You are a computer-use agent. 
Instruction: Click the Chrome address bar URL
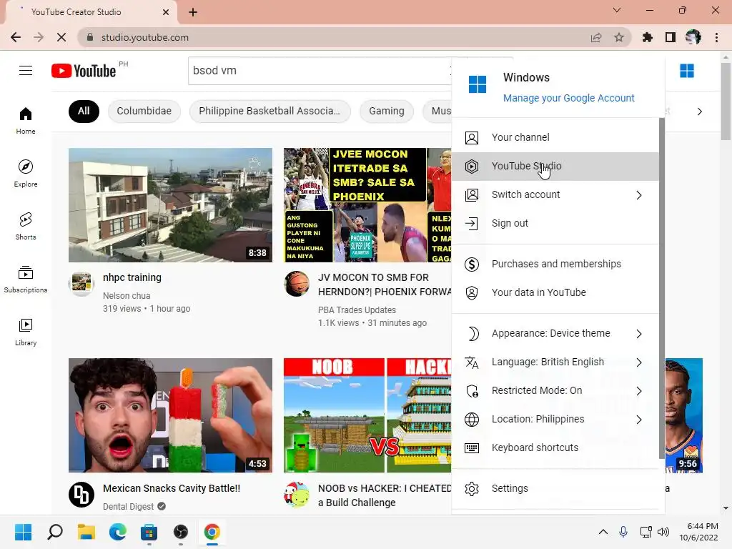click(x=144, y=37)
